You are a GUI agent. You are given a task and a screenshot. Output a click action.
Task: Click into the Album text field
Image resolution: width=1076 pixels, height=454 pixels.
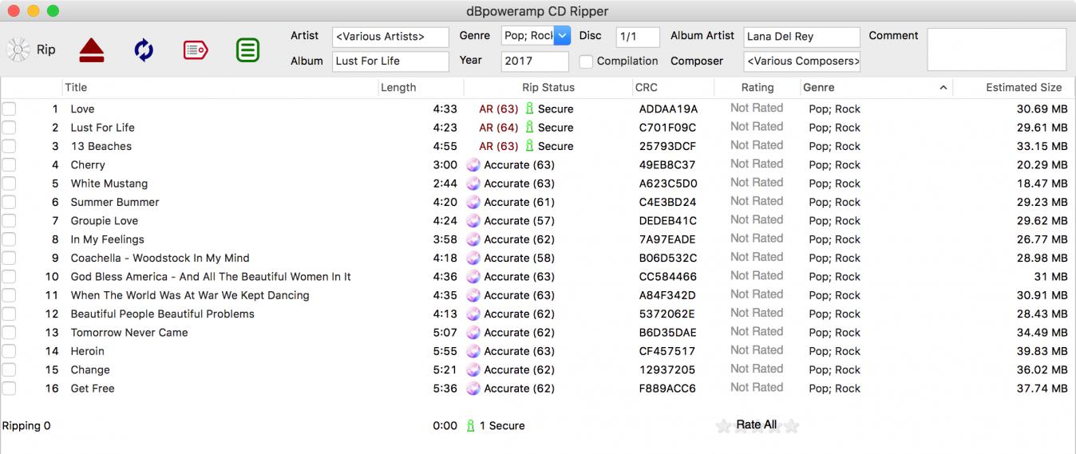pyautogui.click(x=390, y=61)
